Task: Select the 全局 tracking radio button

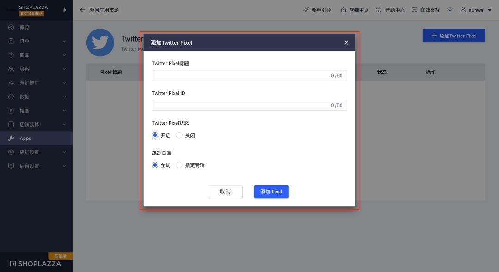Action: (x=155, y=164)
